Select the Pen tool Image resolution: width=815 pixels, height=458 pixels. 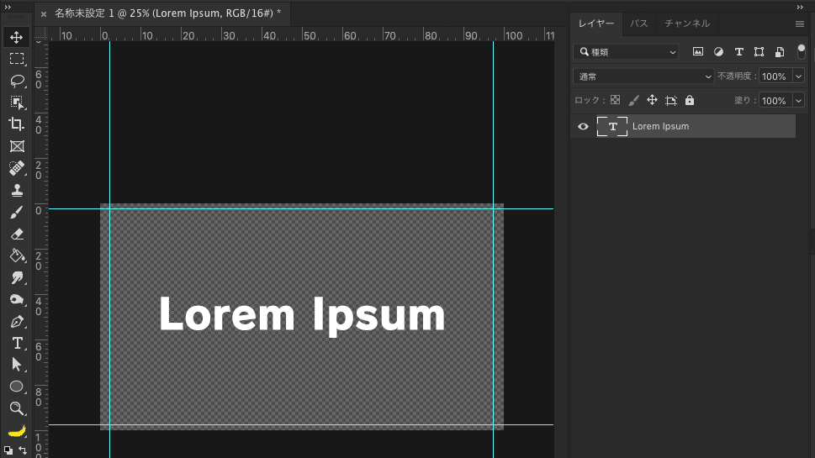click(17, 321)
